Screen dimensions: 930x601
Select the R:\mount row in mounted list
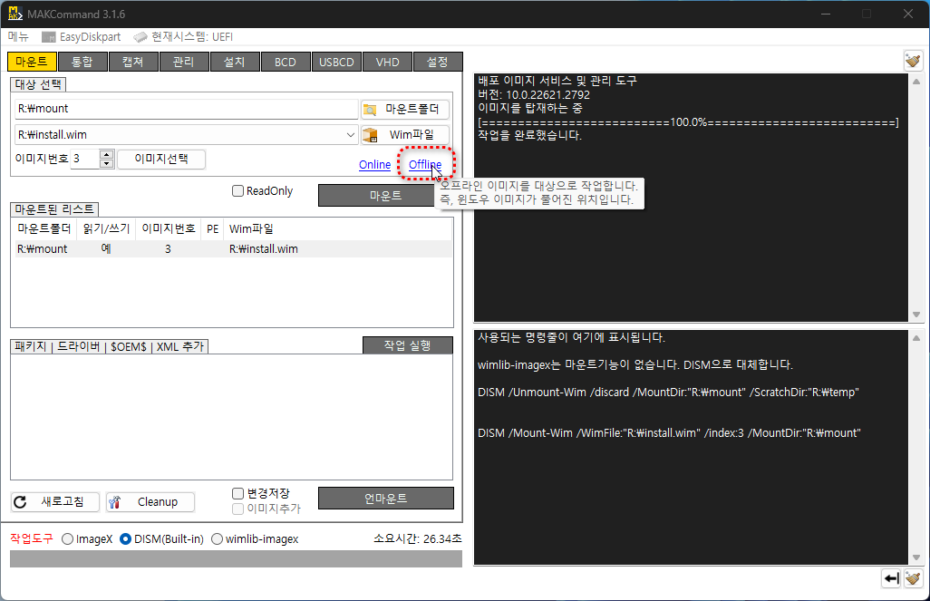coord(231,248)
